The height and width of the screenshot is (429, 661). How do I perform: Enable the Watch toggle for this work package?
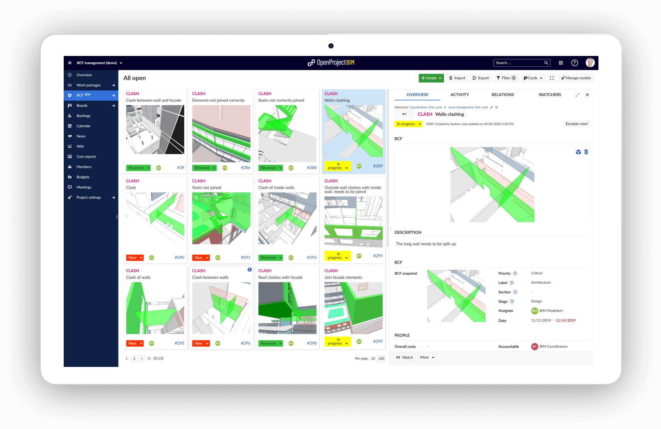coord(404,357)
